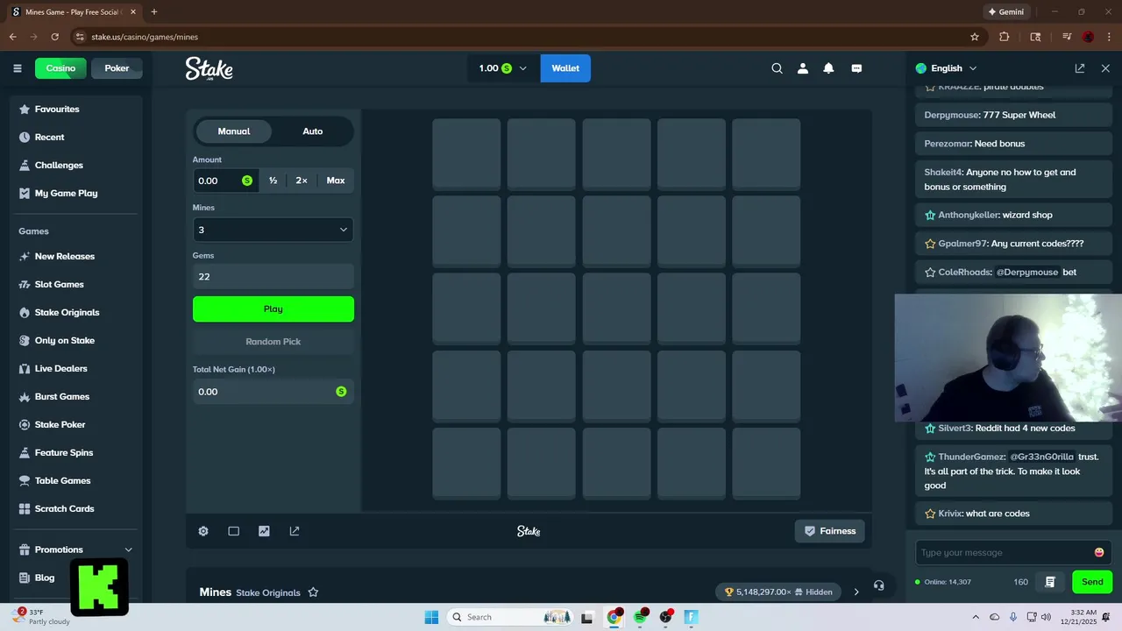The width and height of the screenshot is (1122, 631).
Task: Send the chat message
Action: [x=1092, y=582]
